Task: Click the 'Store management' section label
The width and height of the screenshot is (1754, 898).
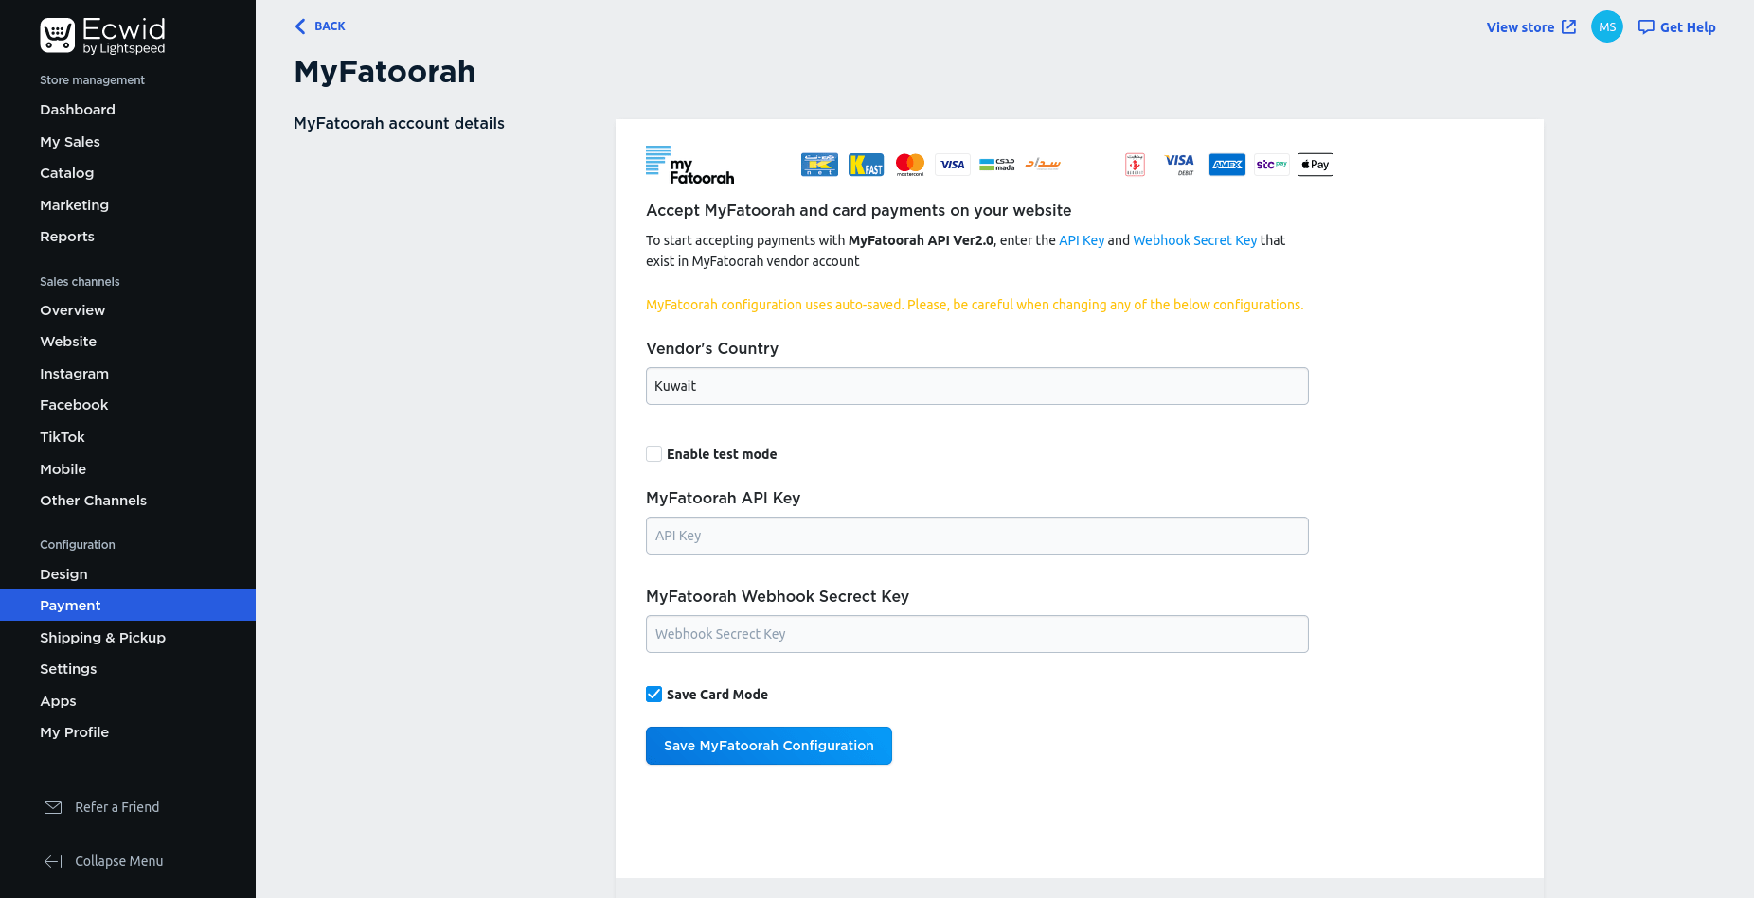Action: pos(92,80)
